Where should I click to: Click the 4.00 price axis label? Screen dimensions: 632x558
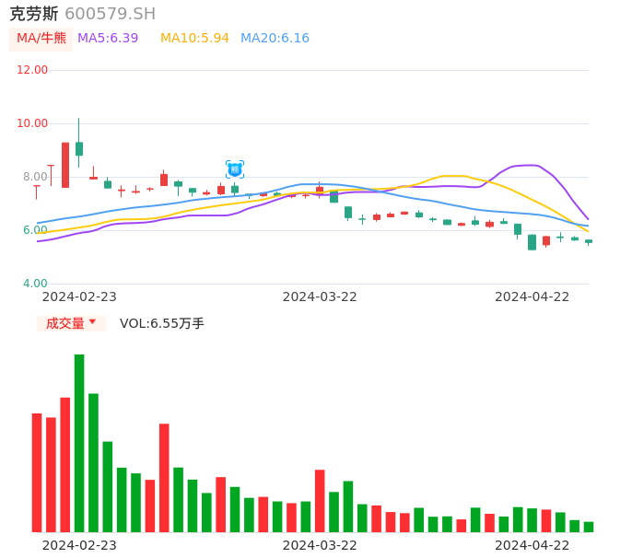35,284
